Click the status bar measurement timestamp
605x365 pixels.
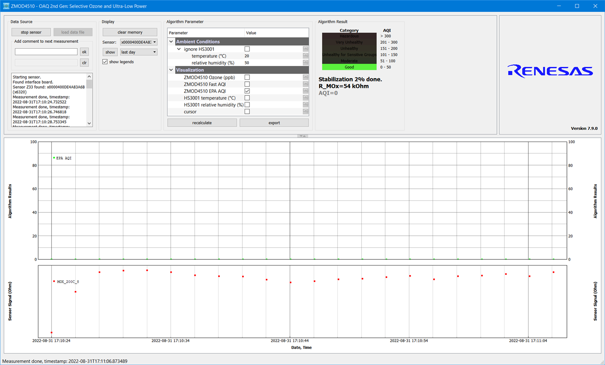point(65,361)
